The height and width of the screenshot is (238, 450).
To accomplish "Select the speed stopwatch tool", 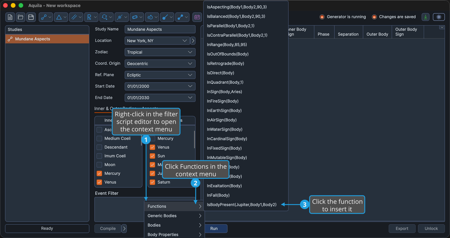I will [152, 17].
